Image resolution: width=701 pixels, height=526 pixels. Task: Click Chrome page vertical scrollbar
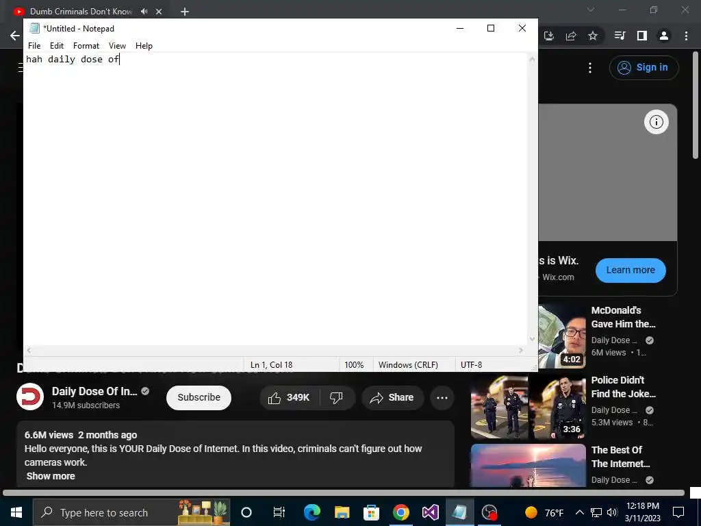click(696, 105)
